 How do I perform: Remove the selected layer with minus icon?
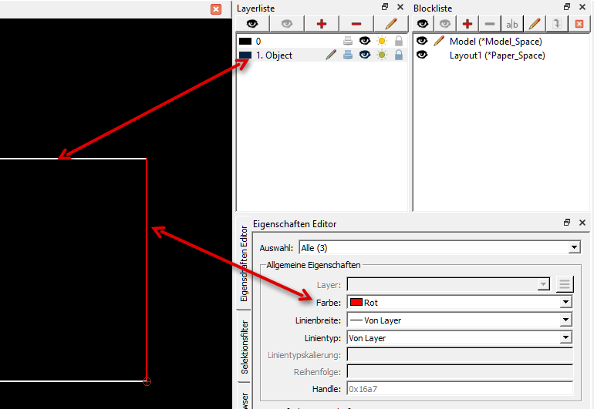point(356,24)
